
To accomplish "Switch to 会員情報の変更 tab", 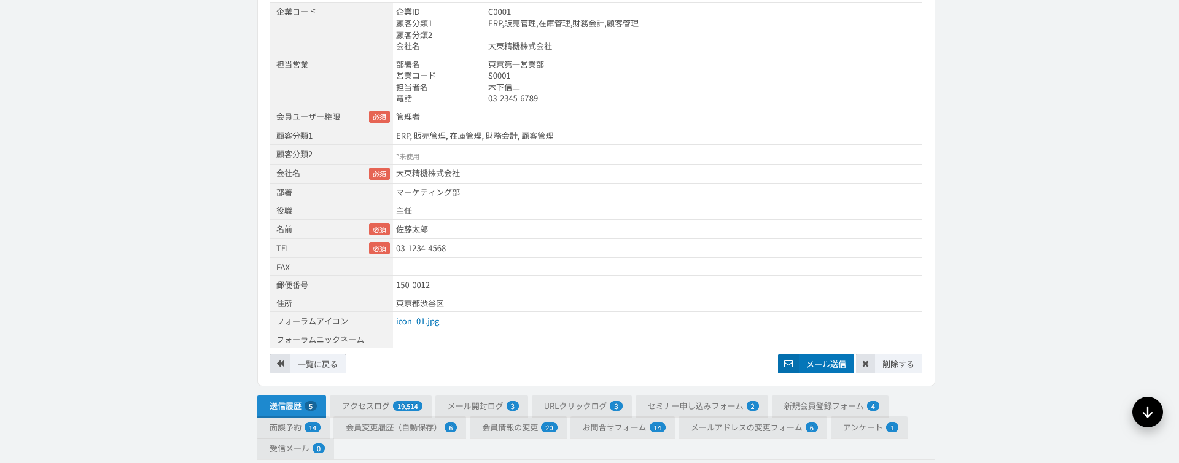I will coord(518,427).
